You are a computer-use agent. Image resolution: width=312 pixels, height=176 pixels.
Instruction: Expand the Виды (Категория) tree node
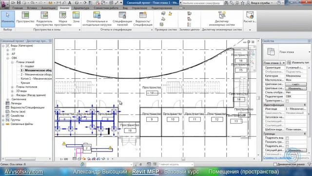point(3,45)
